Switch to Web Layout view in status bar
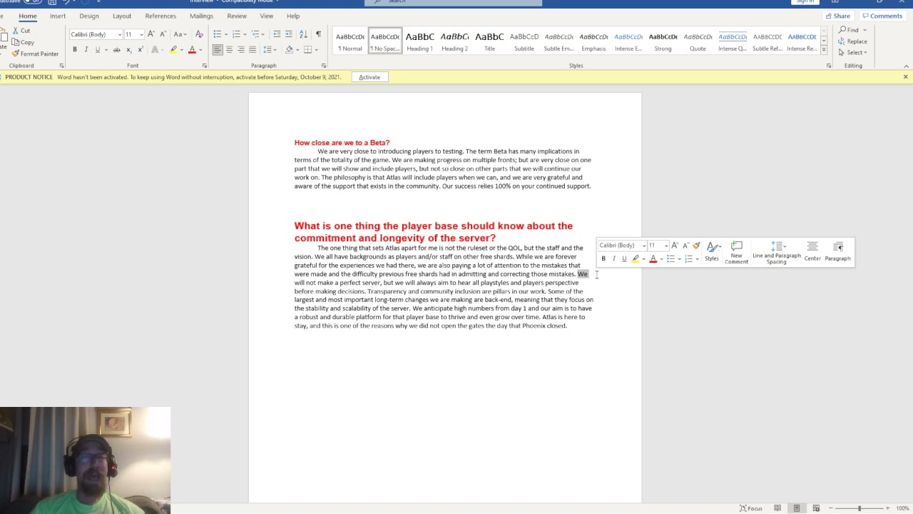The width and height of the screenshot is (913, 514). [816, 508]
